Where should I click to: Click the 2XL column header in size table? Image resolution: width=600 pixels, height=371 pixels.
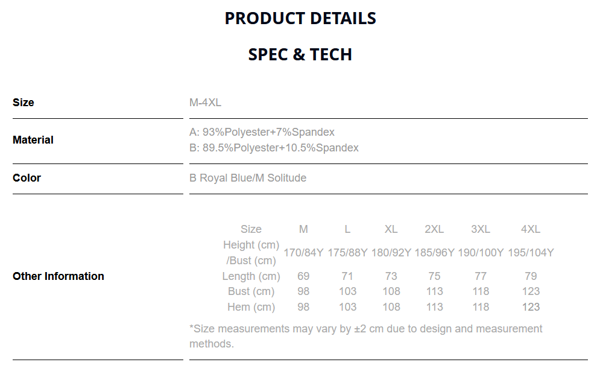point(434,229)
